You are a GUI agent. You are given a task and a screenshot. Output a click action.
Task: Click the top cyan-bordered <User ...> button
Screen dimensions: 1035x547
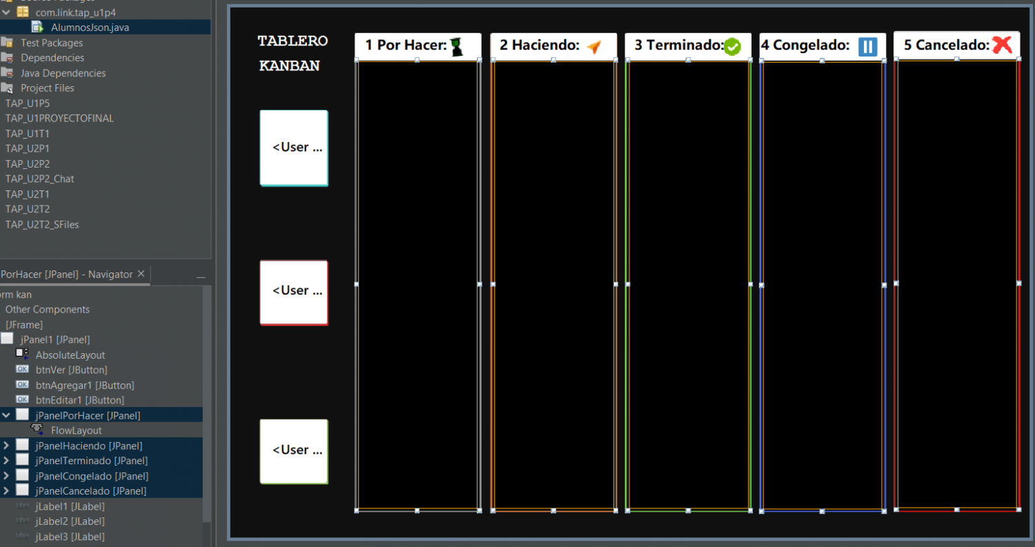(294, 148)
